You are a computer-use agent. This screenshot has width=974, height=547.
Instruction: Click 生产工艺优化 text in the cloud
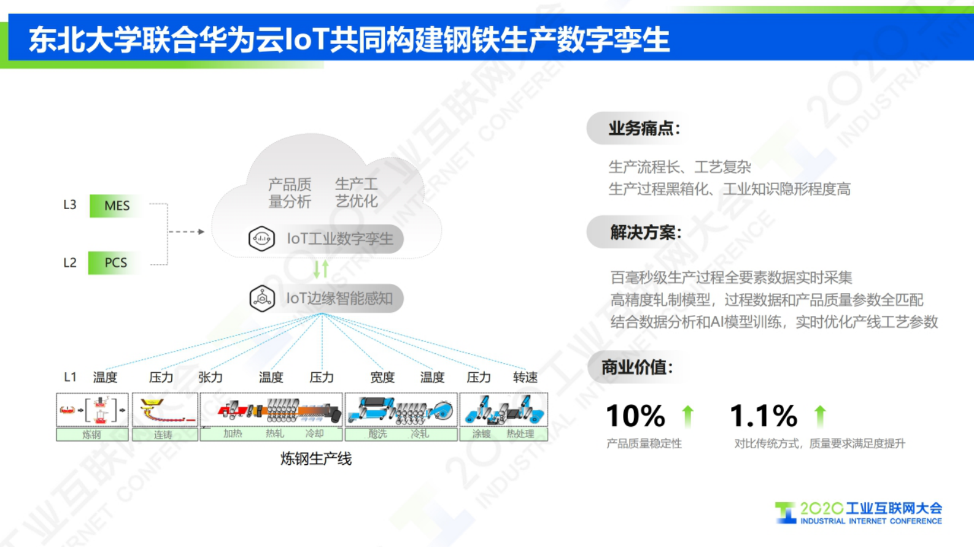coord(357,192)
